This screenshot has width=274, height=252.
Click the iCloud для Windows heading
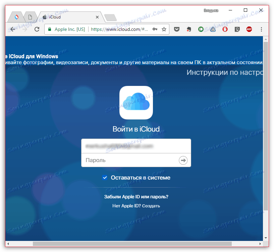tap(32, 56)
